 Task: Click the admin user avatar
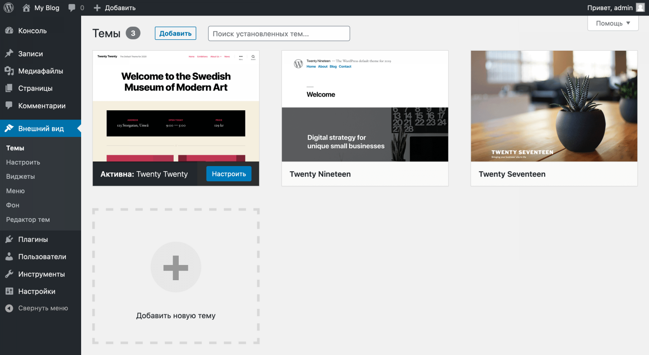pos(640,8)
